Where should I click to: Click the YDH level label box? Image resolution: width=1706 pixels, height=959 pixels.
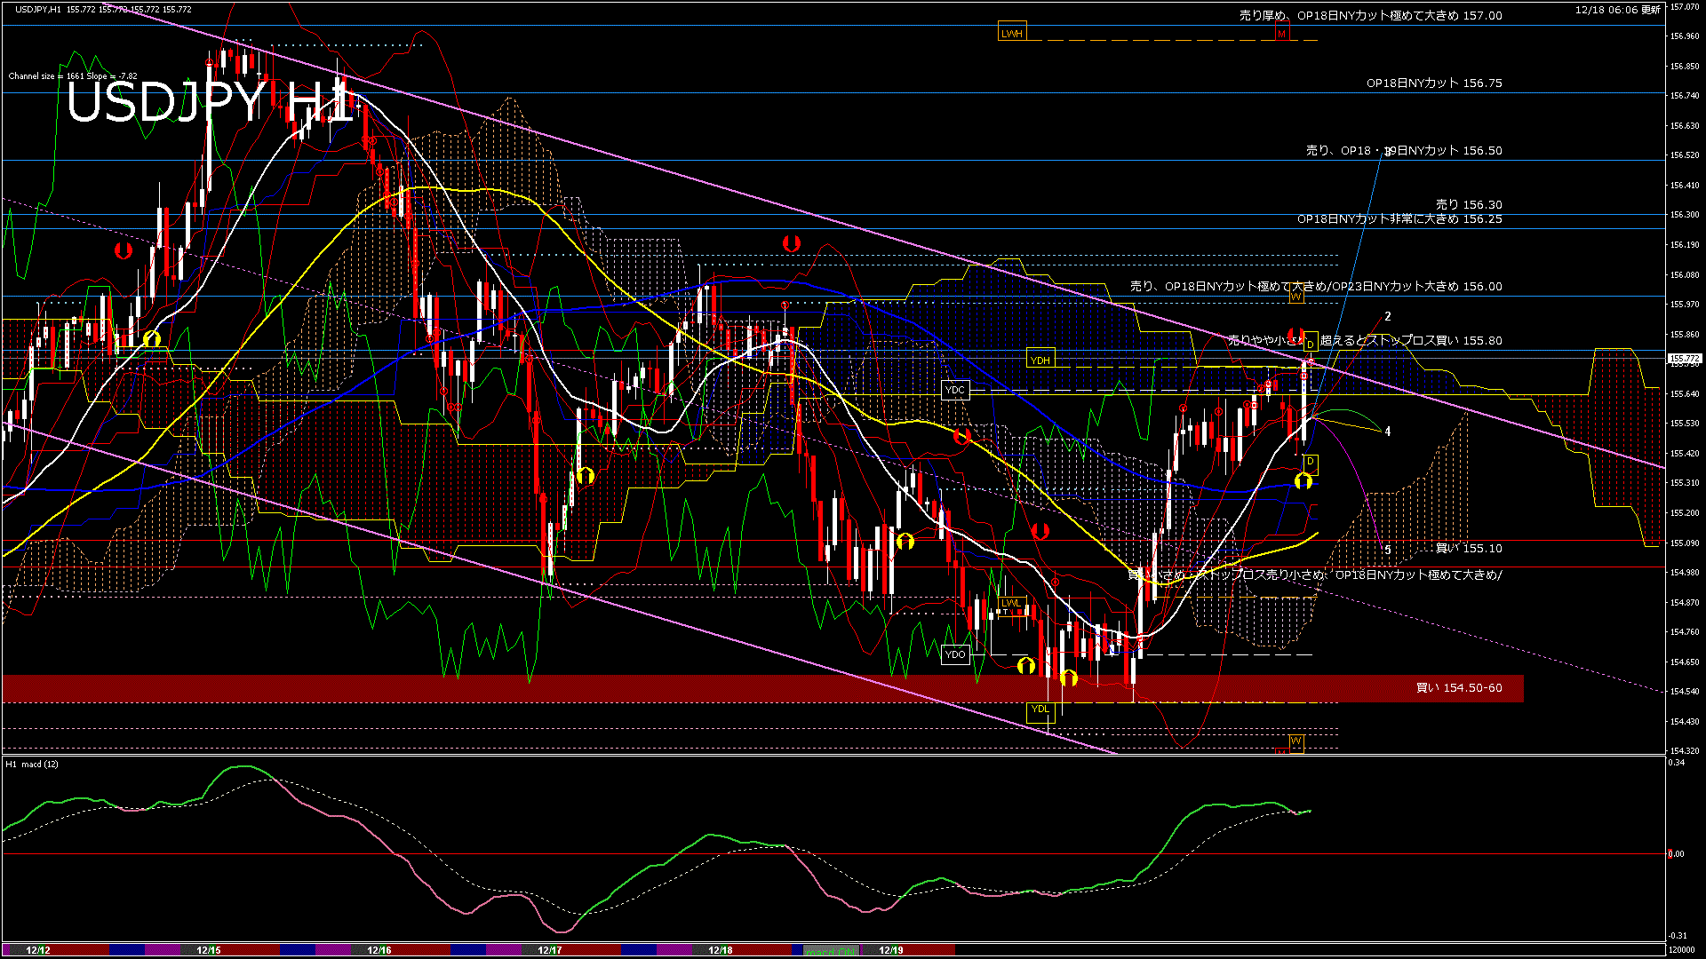(1040, 360)
